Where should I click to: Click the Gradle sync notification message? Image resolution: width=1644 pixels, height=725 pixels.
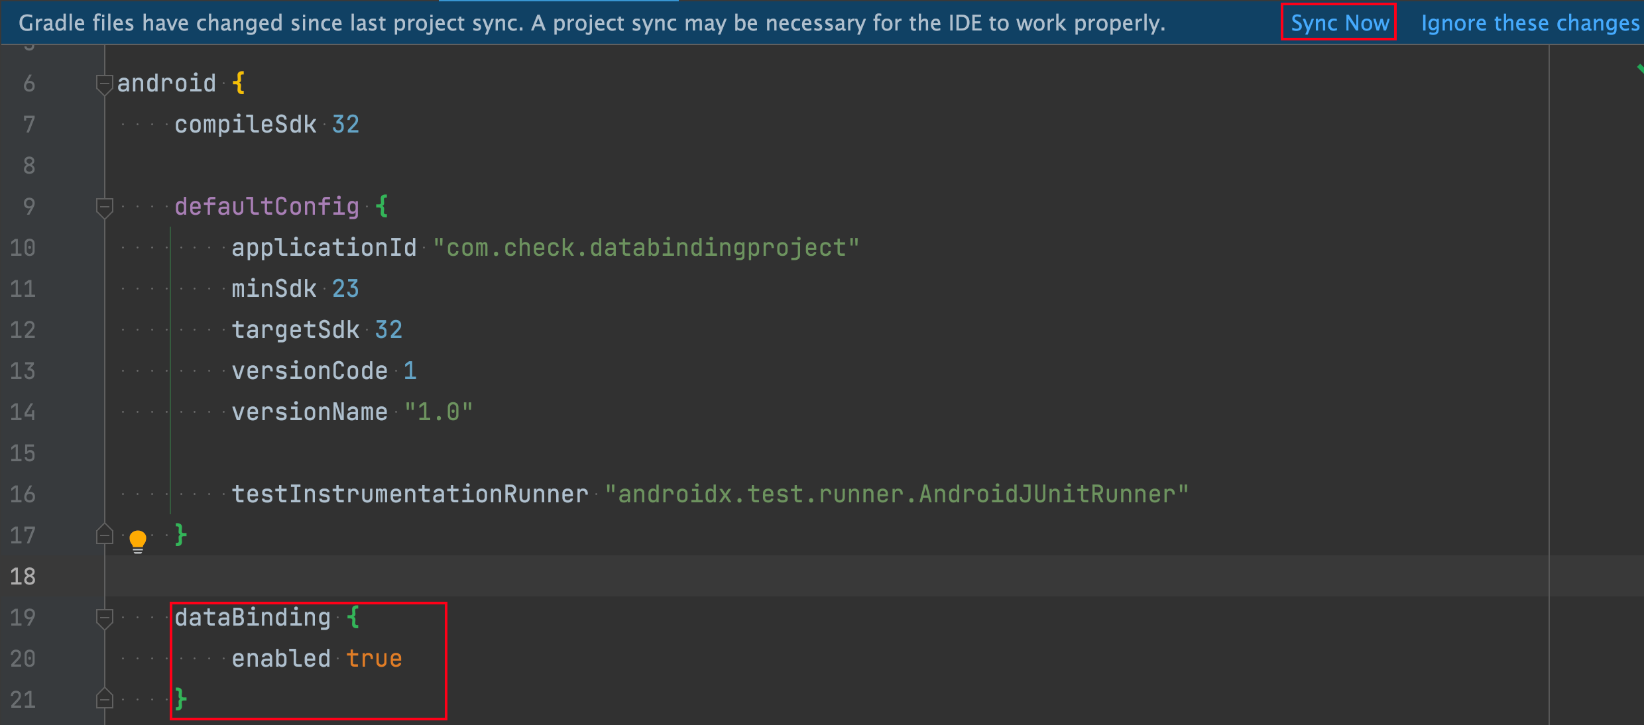point(591,23)
